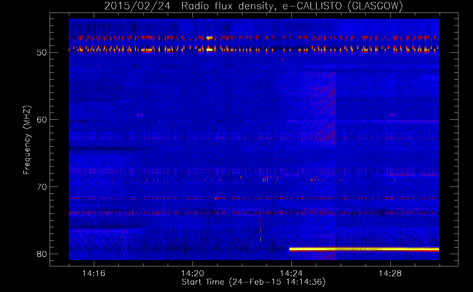473x292 pixels.
Task: Click the 14:20 time tick label
Action: pyautogui.click(x=192, y=274)
